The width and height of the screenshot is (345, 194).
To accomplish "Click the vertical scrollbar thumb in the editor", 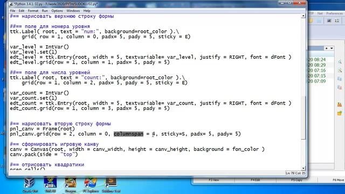I will coord(303,117).
